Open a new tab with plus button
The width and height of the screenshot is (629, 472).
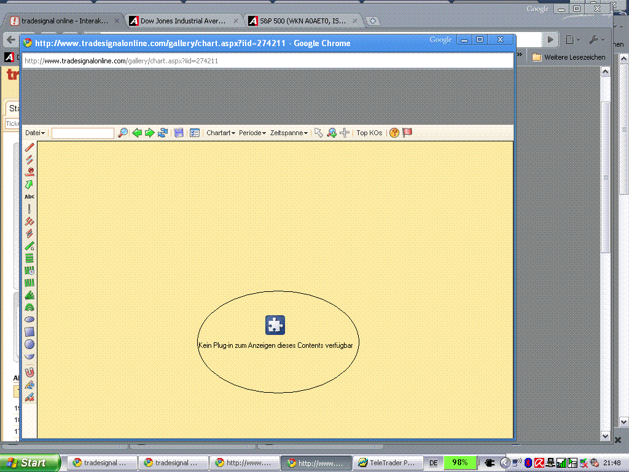click(x=373, y=21)
